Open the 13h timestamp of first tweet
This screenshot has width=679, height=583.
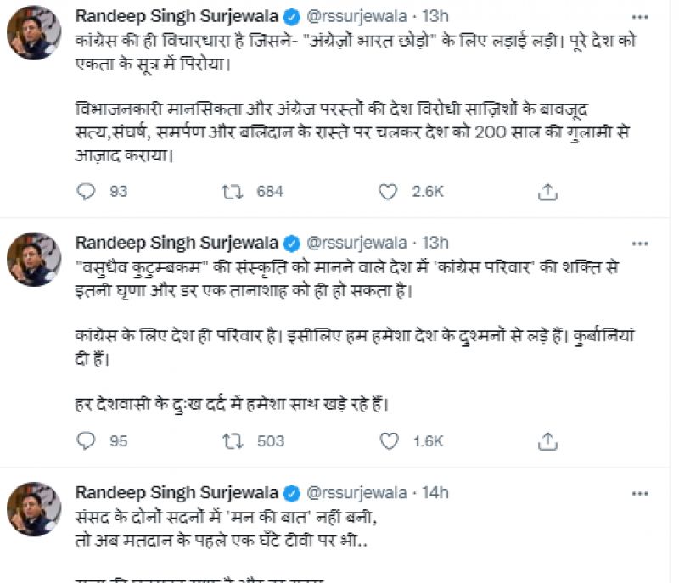(x=439, y=16)
